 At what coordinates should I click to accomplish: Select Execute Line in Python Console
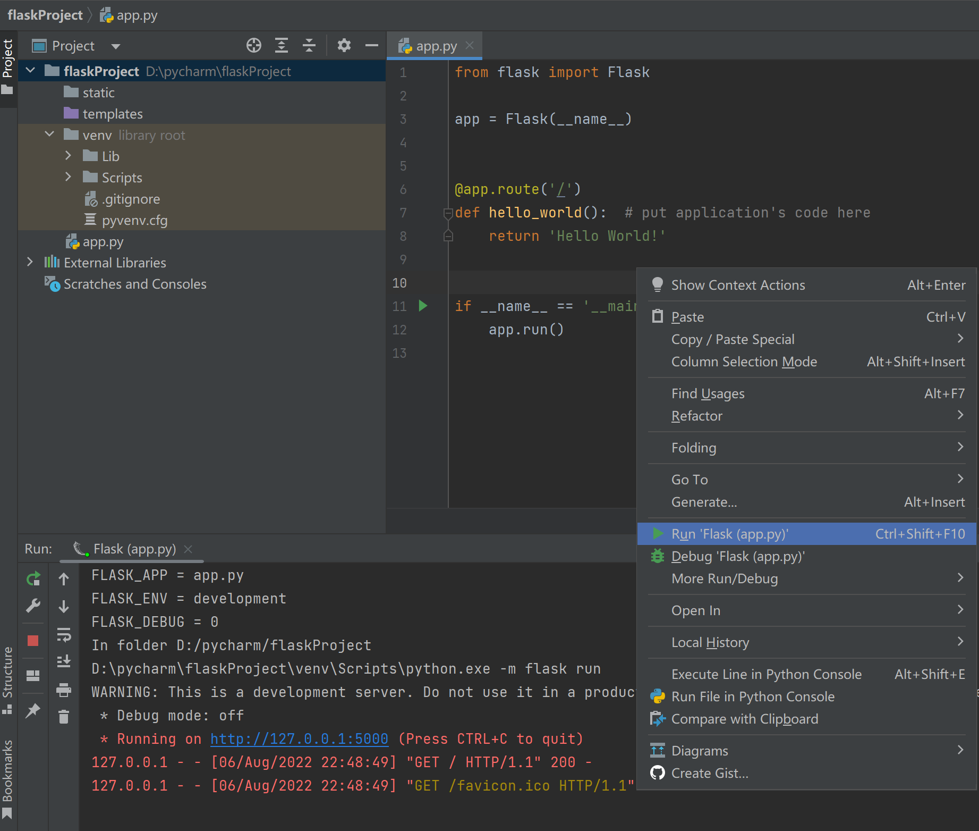pos(807,674)
